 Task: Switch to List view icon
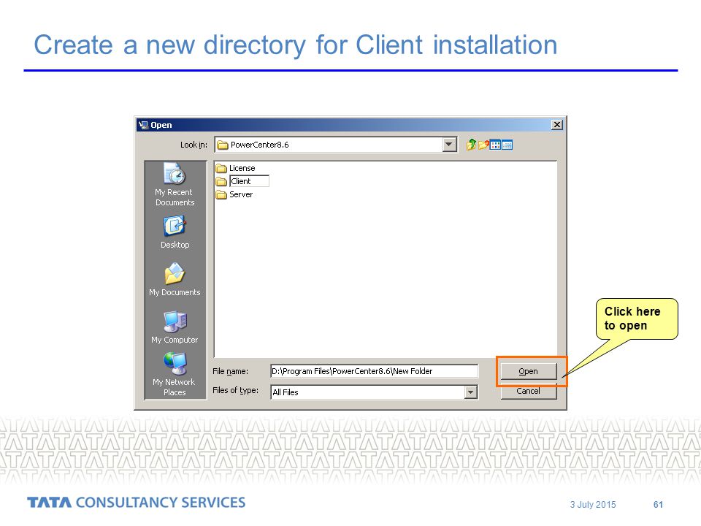point(495,145)
